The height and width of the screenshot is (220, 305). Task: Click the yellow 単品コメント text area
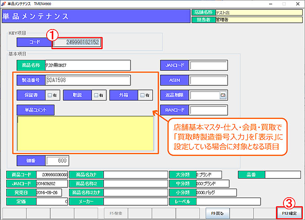click(x=85, y=133)
